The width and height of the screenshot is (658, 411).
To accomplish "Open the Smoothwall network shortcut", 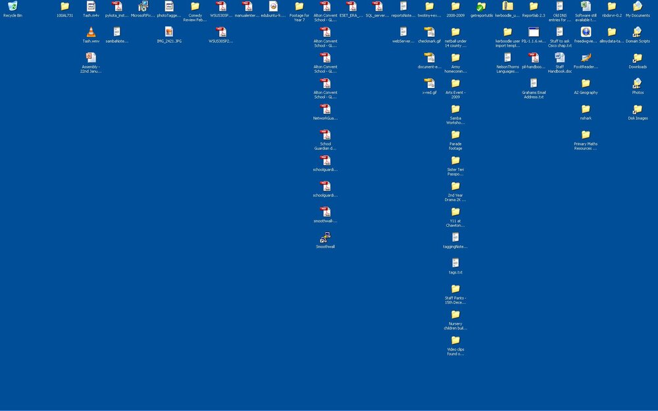I will pos(325,237).
